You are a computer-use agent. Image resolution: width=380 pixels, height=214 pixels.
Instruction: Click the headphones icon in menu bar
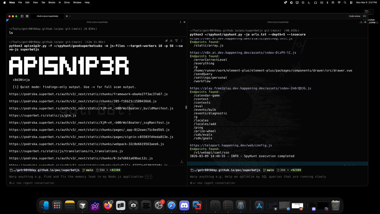coord(315,2)
